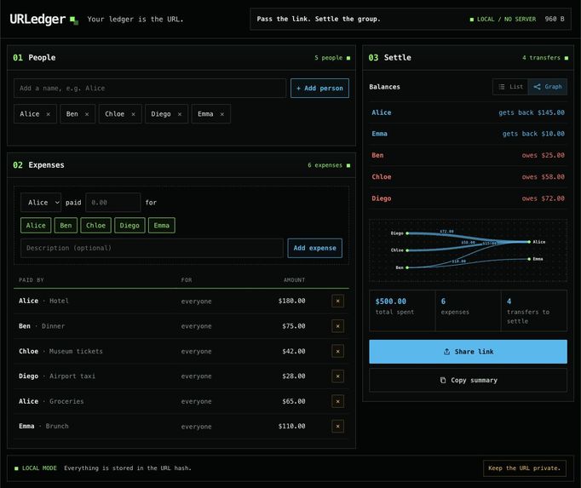581x488 pixels.
Task: Focus the Description (optional) field
Action: pyautogui.click(x=152, y=248)
